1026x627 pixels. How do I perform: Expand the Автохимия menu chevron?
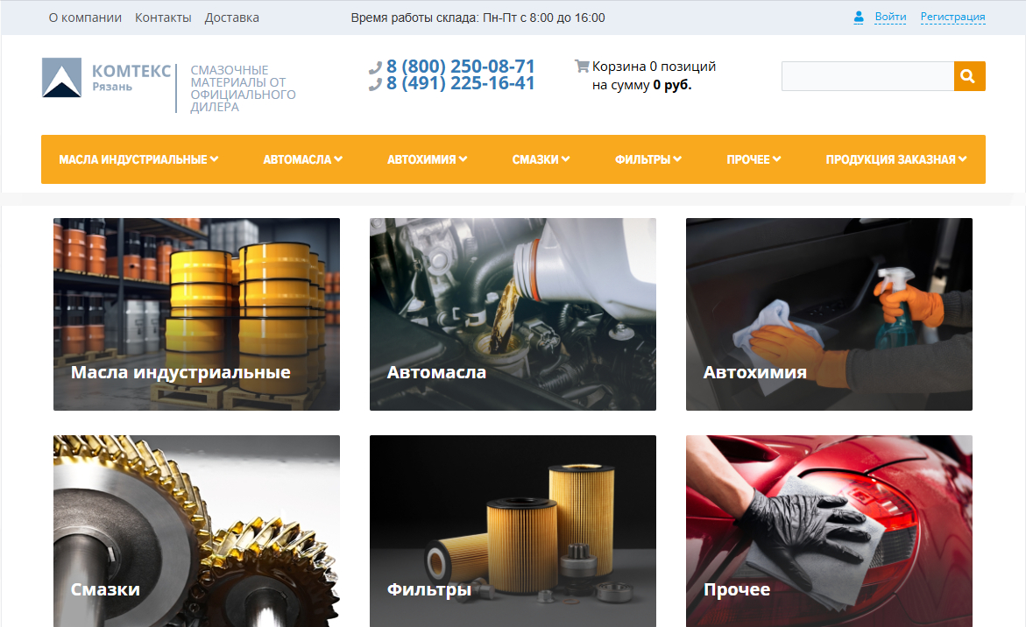463,159
